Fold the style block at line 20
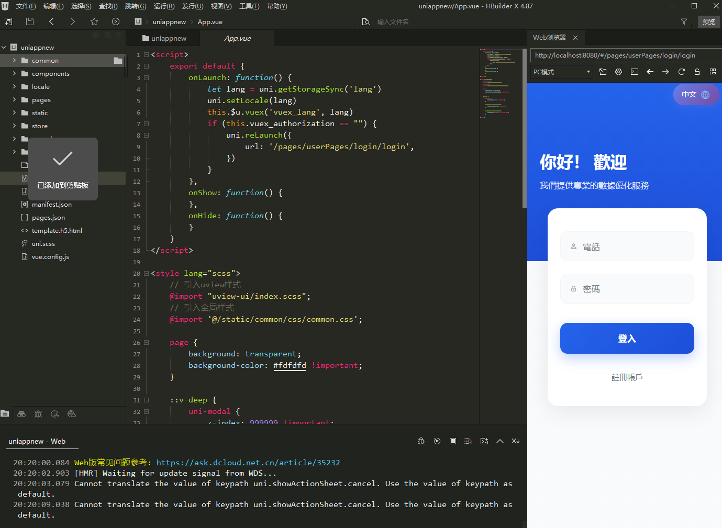Image resolution: width=722 pixels, height=528 pixels. [x=147, y=273]
